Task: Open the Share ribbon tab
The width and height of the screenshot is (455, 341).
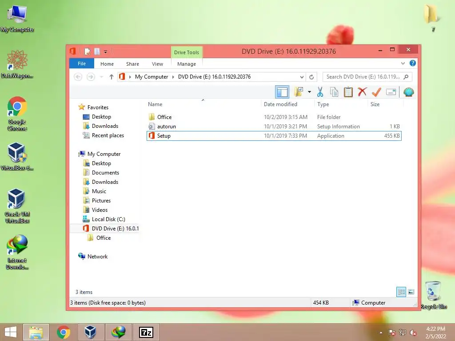Action: (x=132, y=64)
